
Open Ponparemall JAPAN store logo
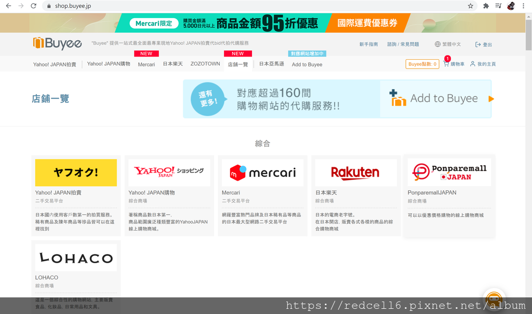coord(449,172)
